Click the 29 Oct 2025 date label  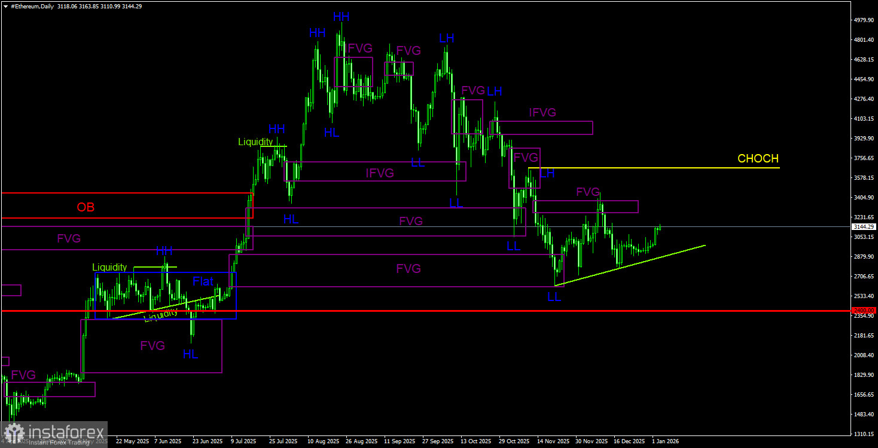tap(514, 441)
